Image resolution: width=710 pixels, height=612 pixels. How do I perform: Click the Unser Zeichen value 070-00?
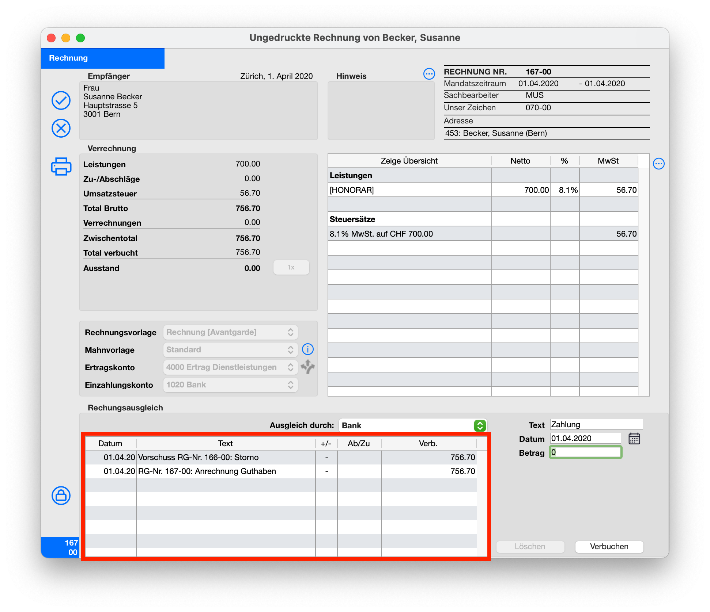(x=538, y=107)
